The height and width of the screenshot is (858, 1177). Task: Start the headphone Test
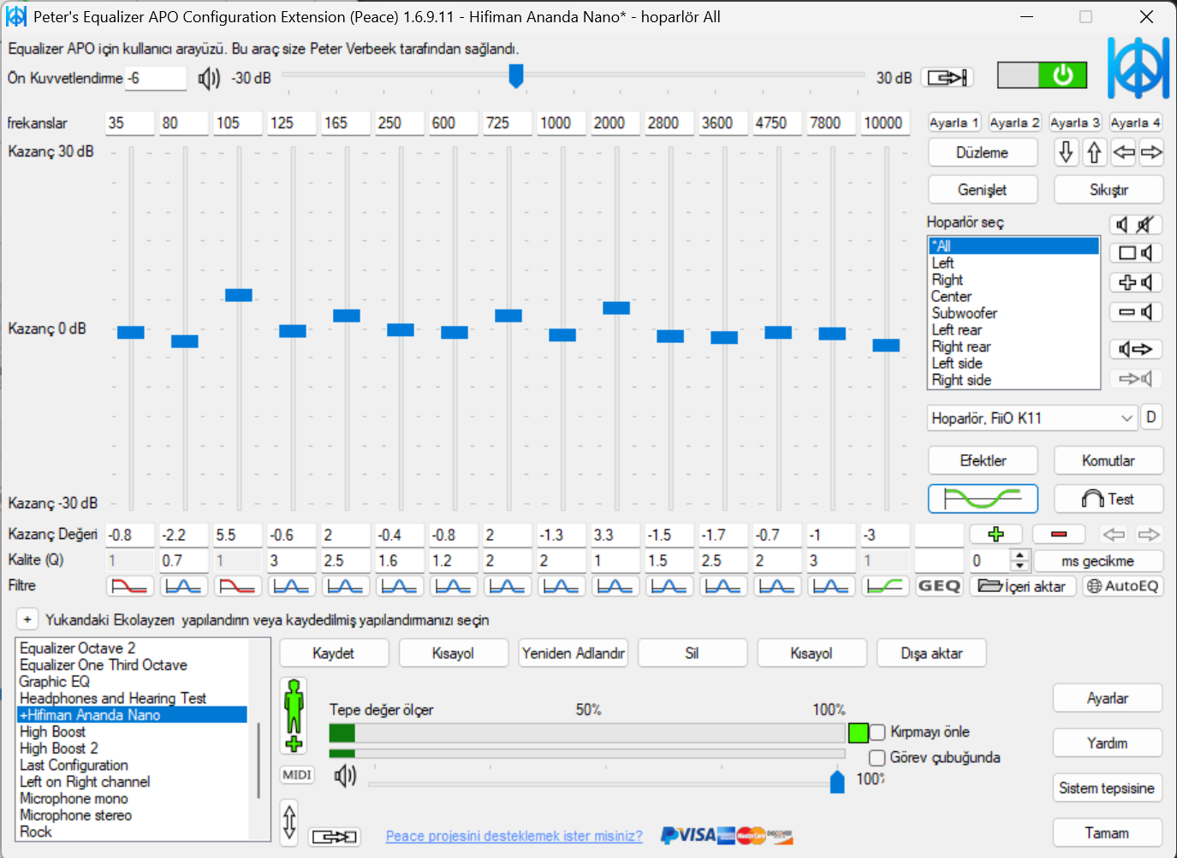click(x=1109, y=499)
